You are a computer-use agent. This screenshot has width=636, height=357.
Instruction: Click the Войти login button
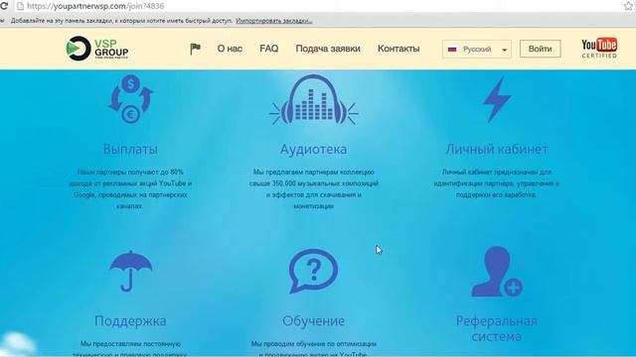click(541, 49)
